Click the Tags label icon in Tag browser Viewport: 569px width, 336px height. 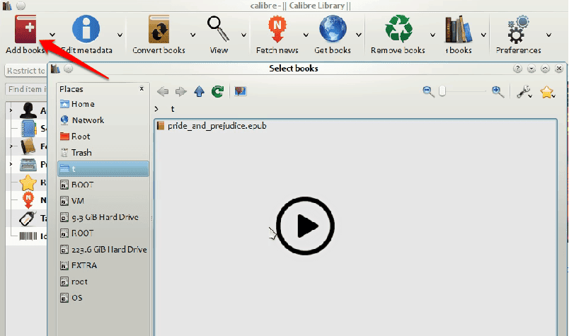pos(28,218)
